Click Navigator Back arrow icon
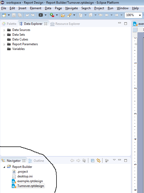Screen dimensions: 144x193 (x=72, y=160)
